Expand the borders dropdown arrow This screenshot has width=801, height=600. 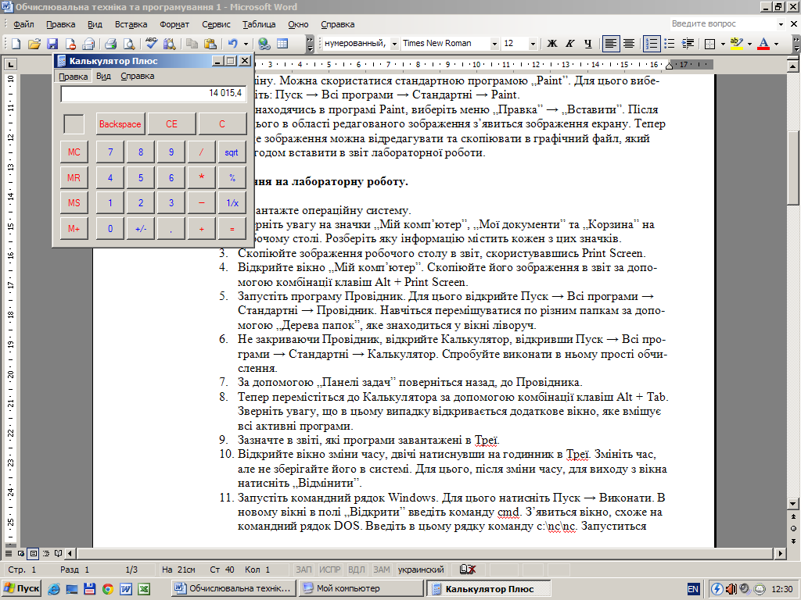point(723,44)
